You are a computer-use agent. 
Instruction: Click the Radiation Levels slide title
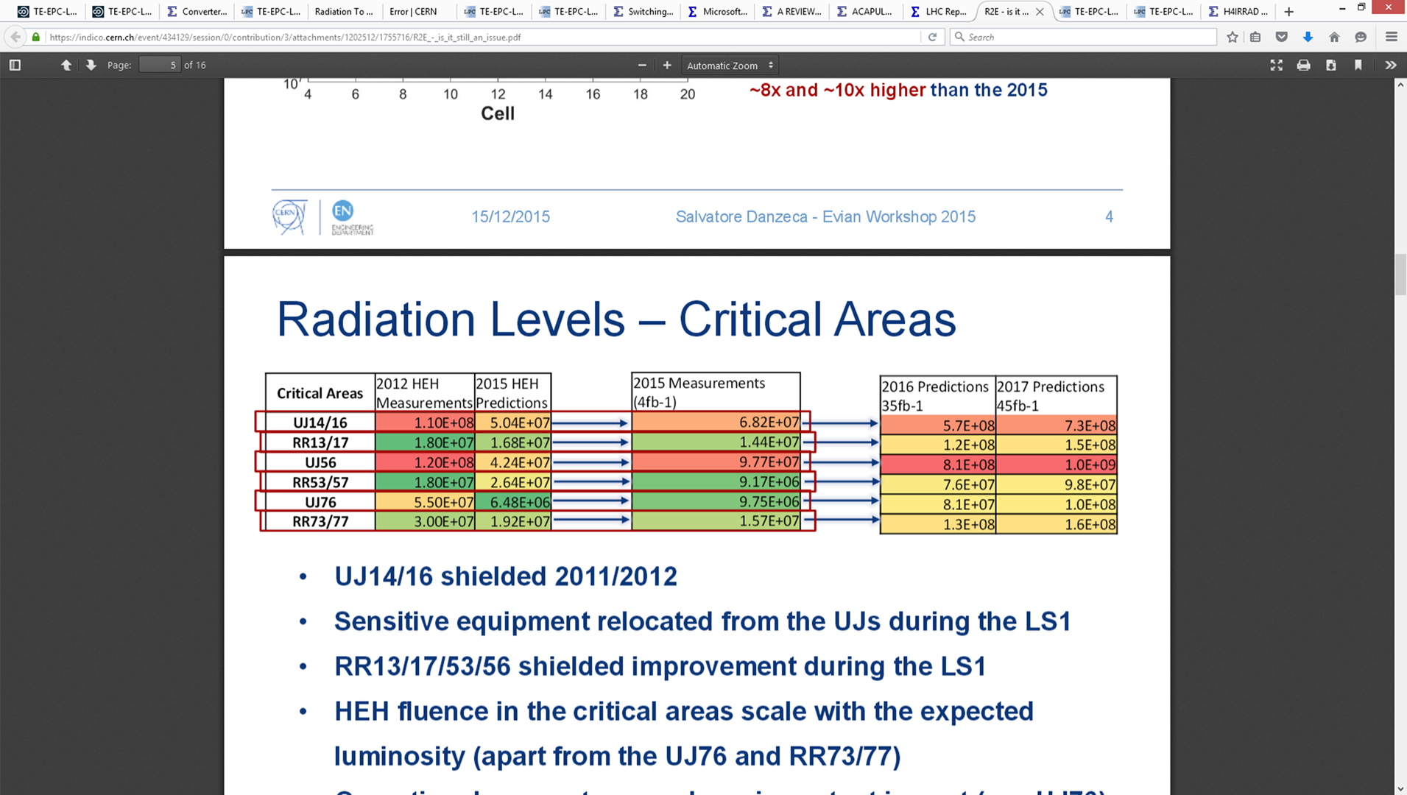616,319
